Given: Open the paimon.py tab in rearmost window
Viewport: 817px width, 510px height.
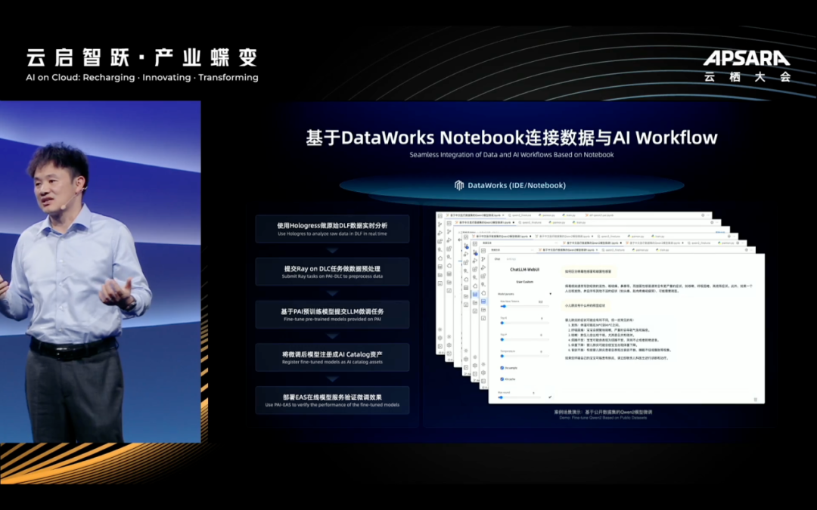Looking at the screenshot, I should point(547,215).
